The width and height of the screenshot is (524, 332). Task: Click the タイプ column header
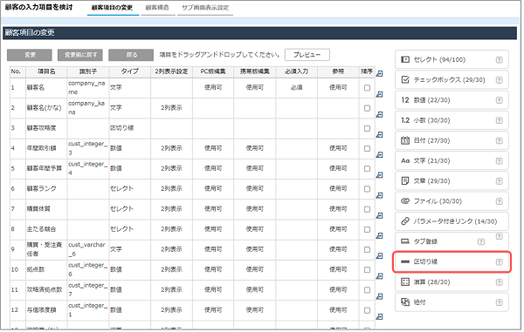point(129,71)
